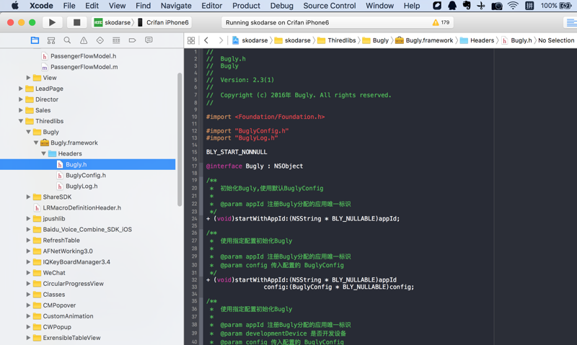Open the Report navigator speech bubble icon

[x=149, y=40]
